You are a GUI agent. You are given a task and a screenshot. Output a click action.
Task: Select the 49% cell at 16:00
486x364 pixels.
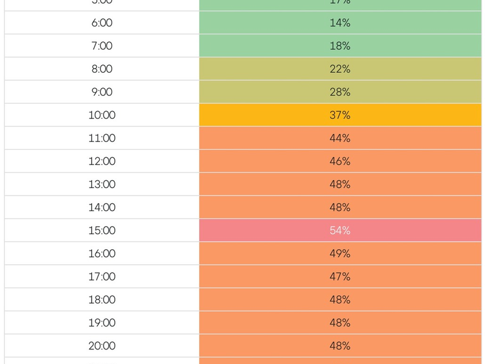coord(340,254)
